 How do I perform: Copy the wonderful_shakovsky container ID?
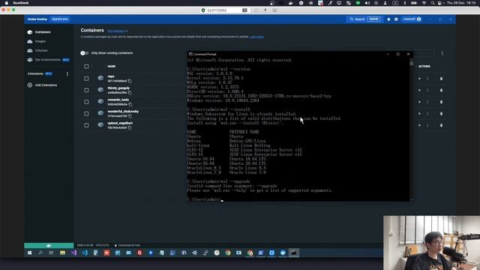coord(130,116)
